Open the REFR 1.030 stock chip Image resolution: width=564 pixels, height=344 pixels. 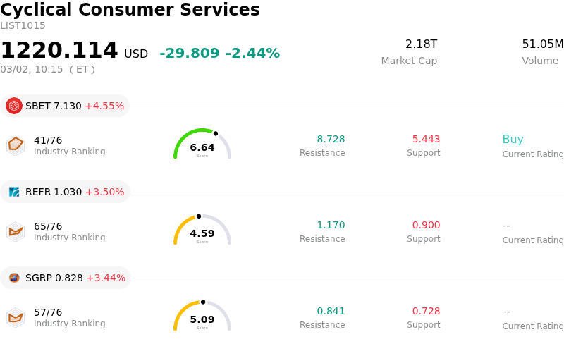[x=67, y=192]
